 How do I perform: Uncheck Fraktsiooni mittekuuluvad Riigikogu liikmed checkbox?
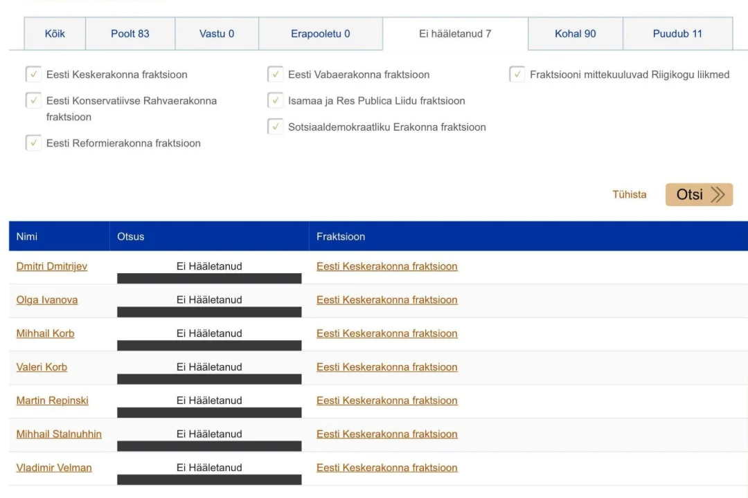(x=517, y=75)
